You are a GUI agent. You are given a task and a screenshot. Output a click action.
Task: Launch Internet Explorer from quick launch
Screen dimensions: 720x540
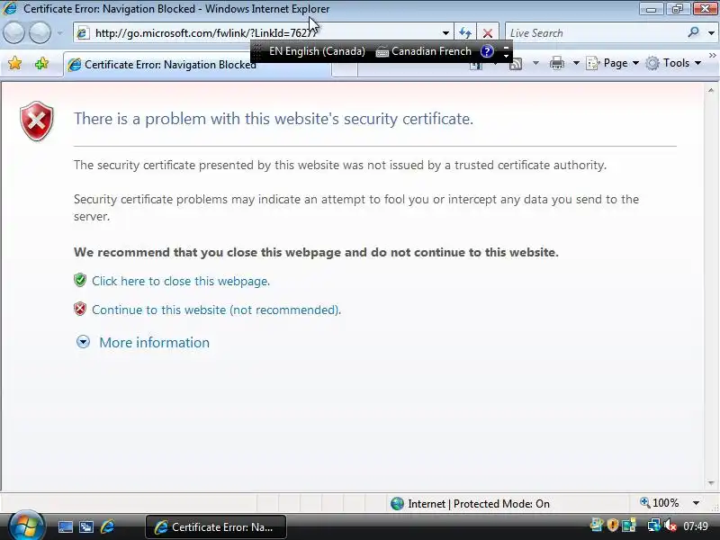[x=107, y=526]
